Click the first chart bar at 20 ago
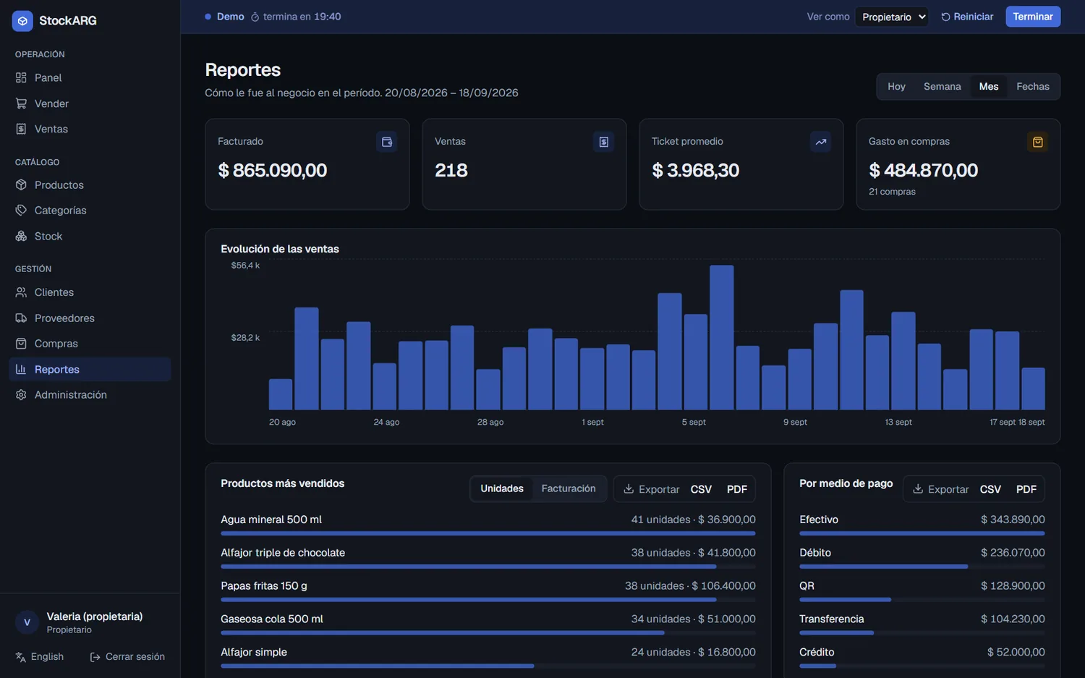The height and width of the screenshot is (678, 1085). coord(281,394)
